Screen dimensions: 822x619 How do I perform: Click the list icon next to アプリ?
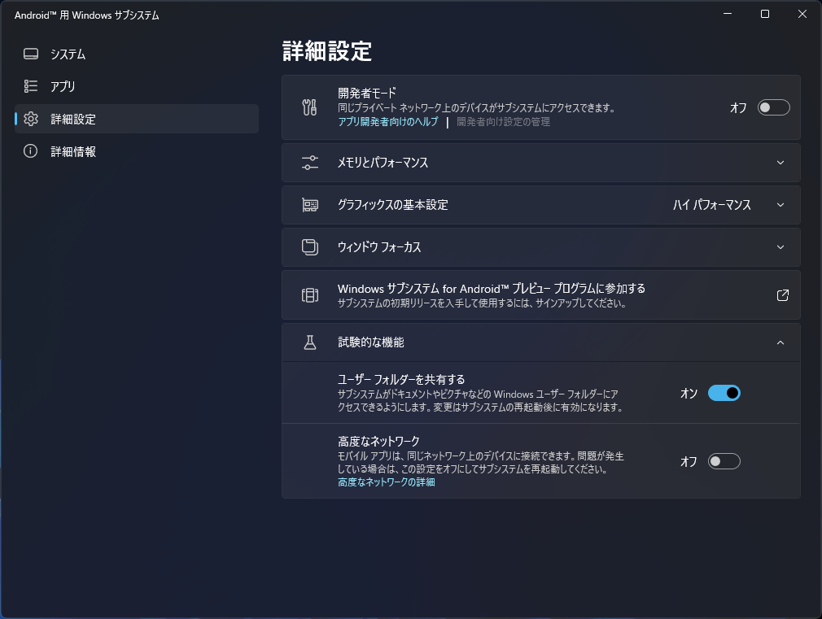pyautogui.click(x=30, y=86)
